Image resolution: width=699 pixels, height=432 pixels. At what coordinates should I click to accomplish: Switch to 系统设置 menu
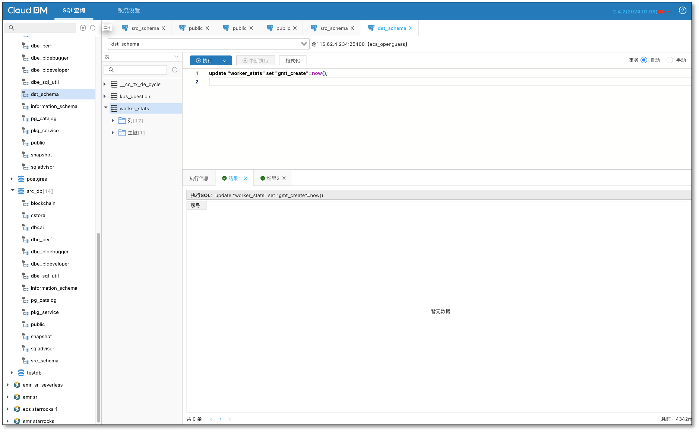tap(129, 10)
